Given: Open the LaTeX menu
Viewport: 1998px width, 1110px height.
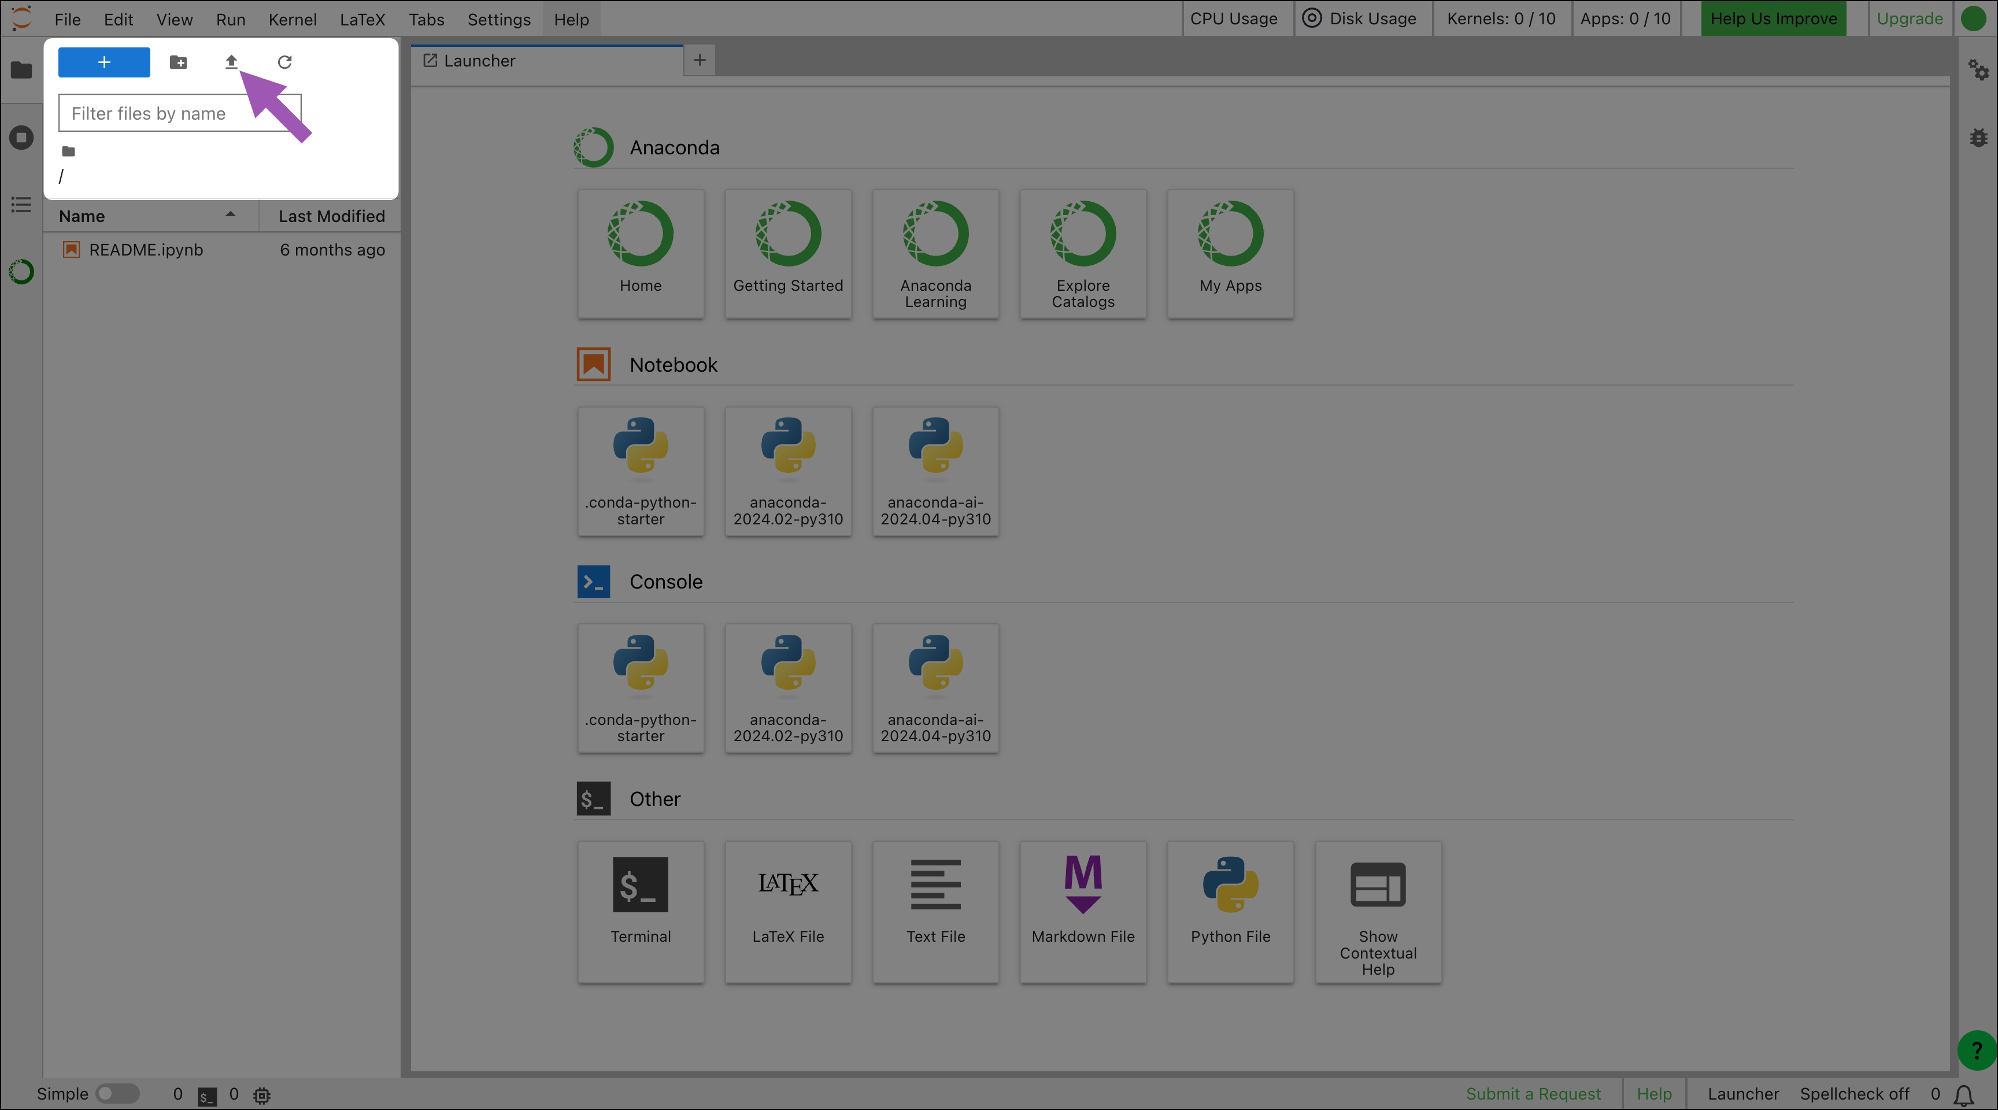Looking at the screenshot, I should click(362, 20).
